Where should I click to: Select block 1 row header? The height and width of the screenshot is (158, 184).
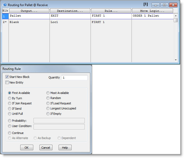point(5,16)
